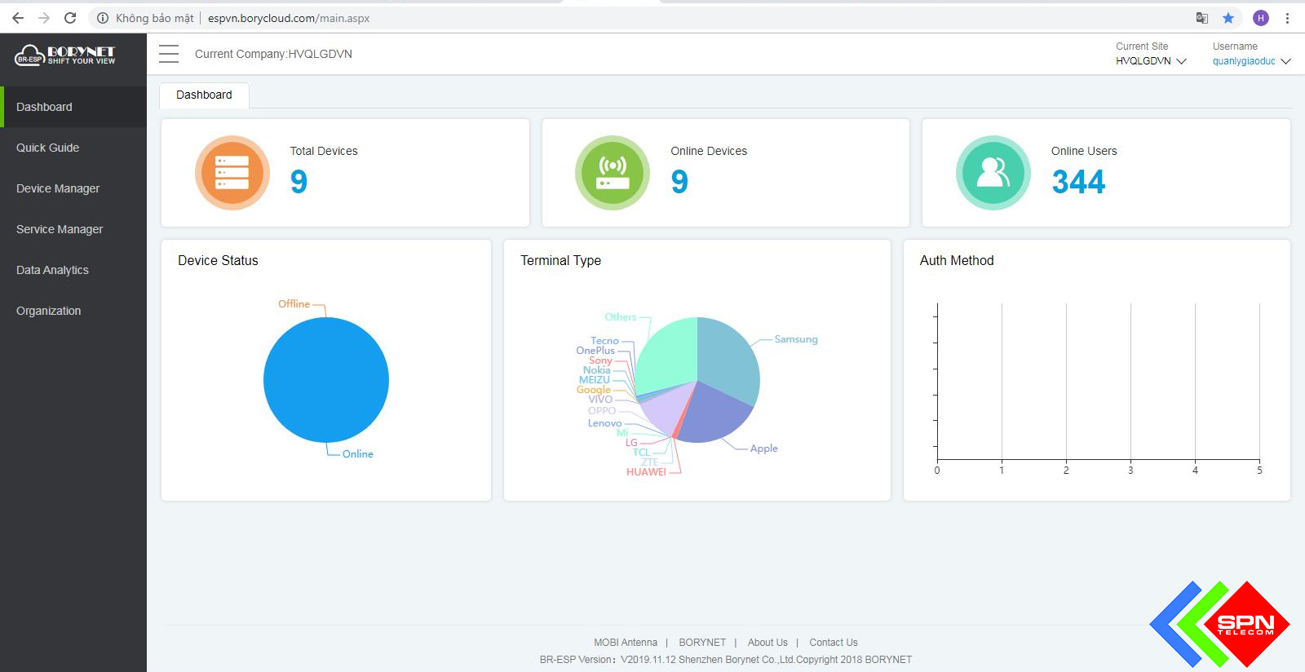
Task: Bookmark page with the star icon
Action: 1228,18
